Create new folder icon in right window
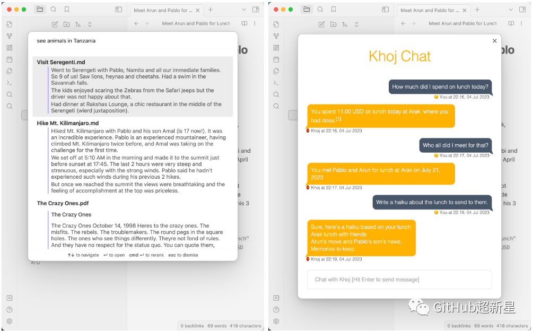 (x=334, y=24)
